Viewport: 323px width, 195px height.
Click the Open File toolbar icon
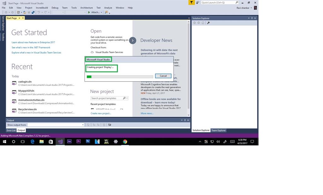click(25, 12)
